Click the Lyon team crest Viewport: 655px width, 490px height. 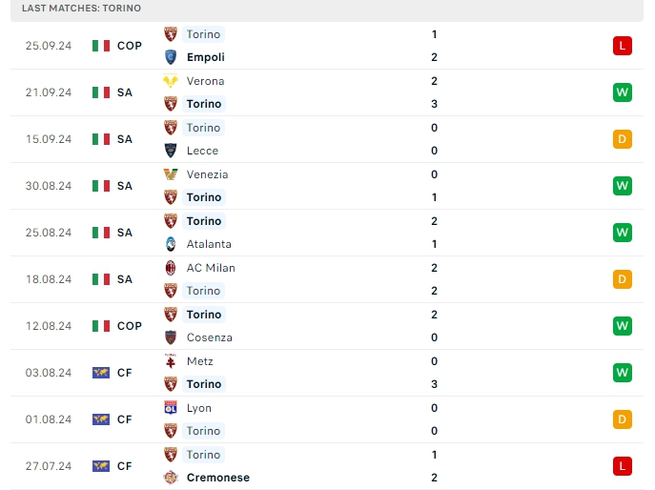171,408
